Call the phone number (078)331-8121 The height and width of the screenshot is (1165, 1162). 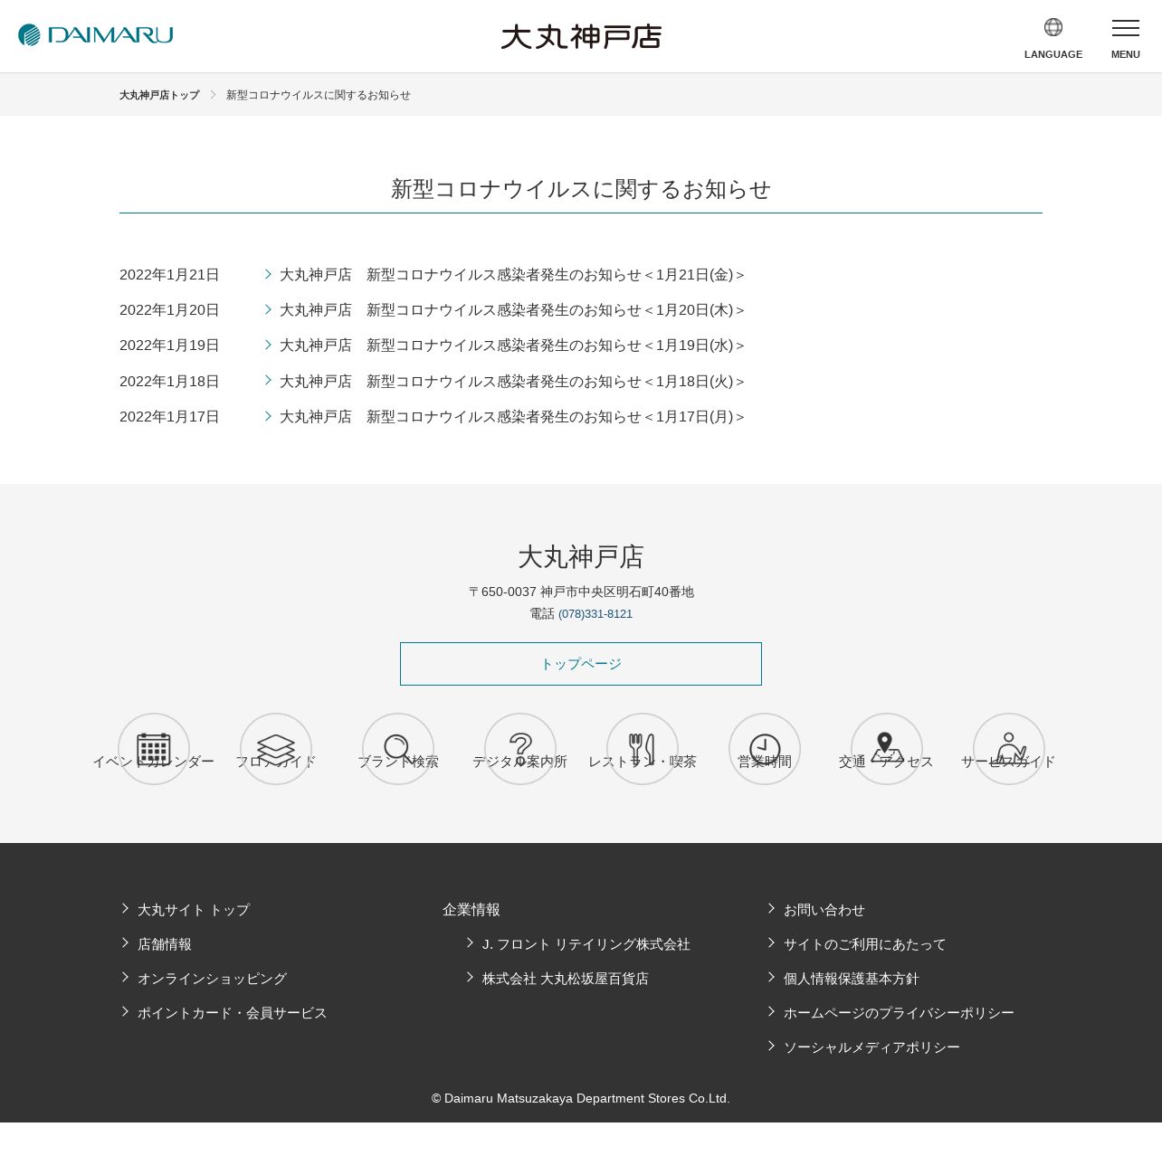(595, 614)
